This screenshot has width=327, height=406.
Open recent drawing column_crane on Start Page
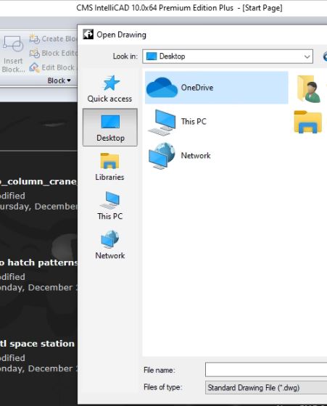coord(38,182)
